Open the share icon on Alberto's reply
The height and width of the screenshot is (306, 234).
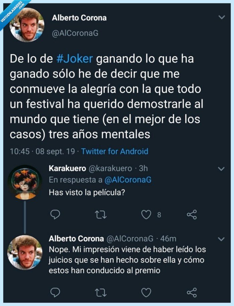click(192, 293)
